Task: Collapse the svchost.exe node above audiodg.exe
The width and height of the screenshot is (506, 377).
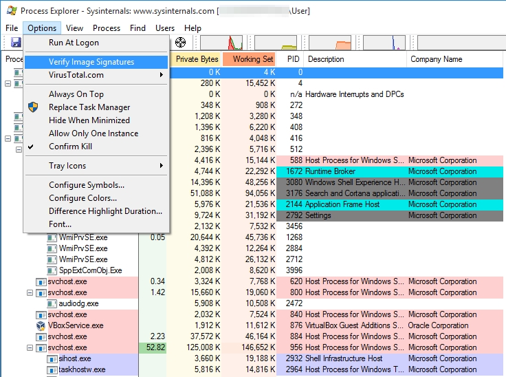Action: tap(30, 292)
